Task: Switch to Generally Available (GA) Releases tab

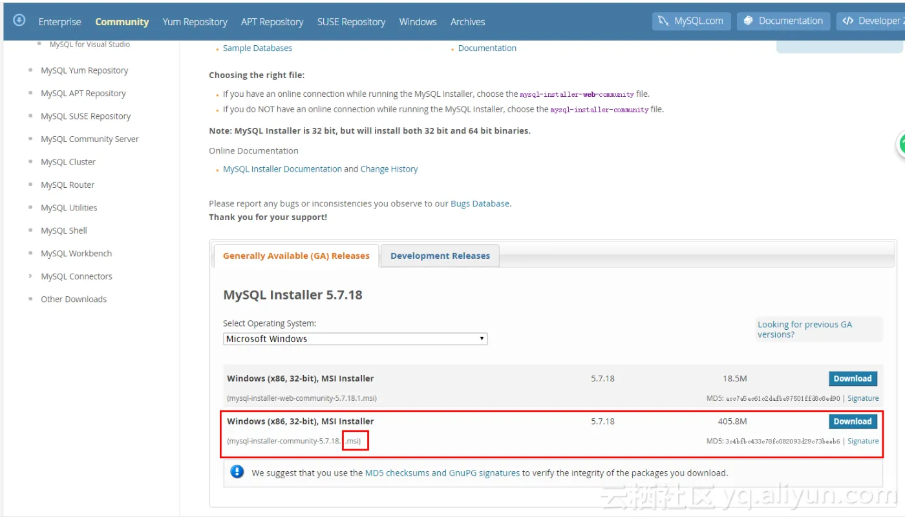Action: coord(296,256)
